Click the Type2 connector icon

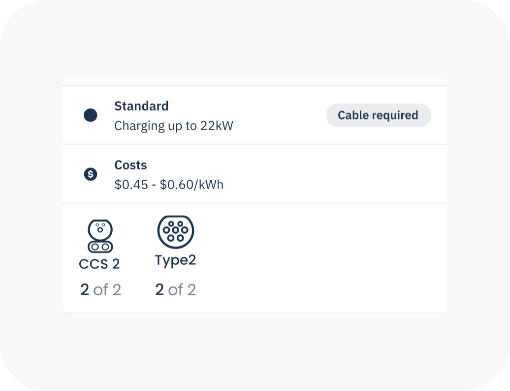[176, 232]
